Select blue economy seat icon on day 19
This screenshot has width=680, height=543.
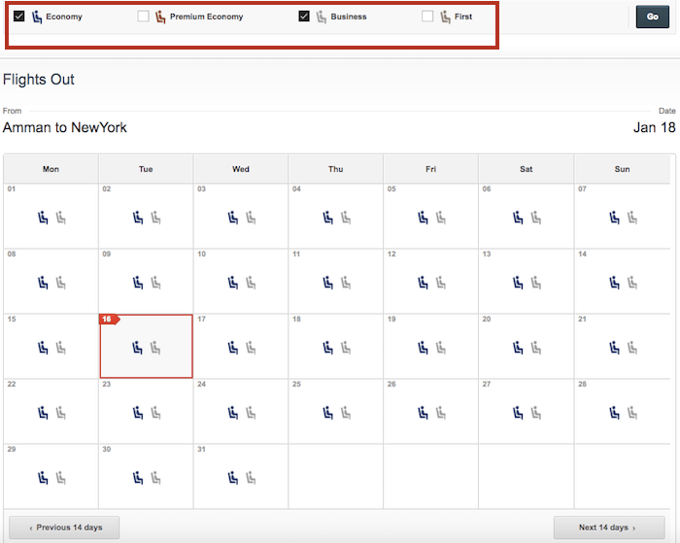[x=423, y=348]
